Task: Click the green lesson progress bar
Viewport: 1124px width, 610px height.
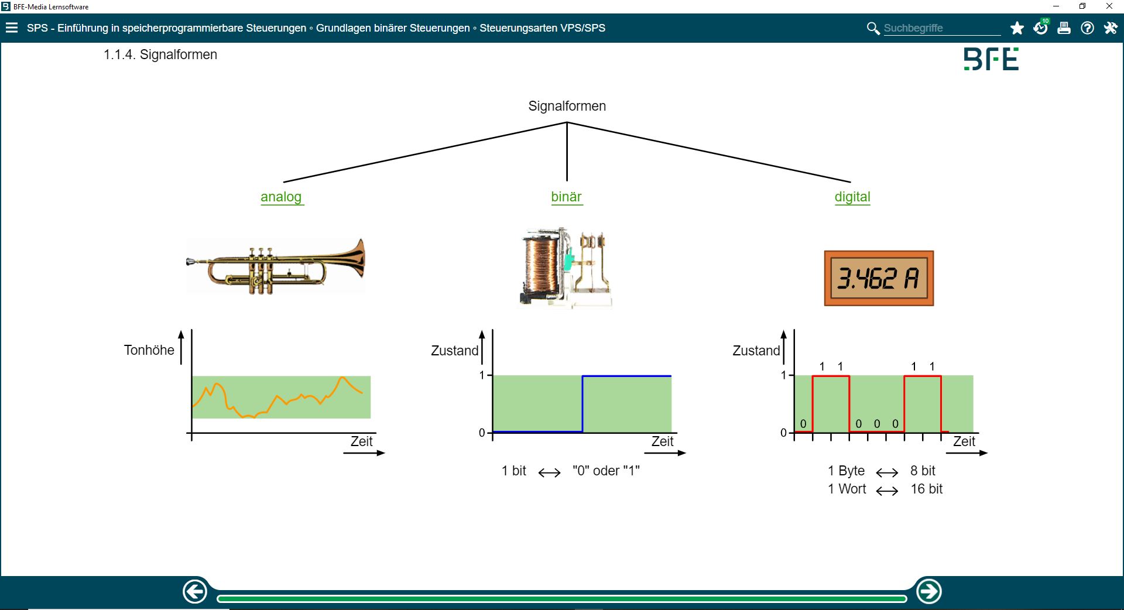Action: [x=561, y=598]
